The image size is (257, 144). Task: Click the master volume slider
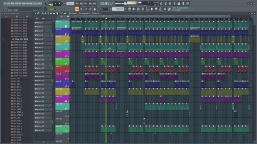pos(121,4)
